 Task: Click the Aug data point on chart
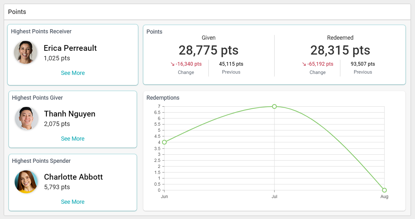pyautogui.click(x=384, y=190)
